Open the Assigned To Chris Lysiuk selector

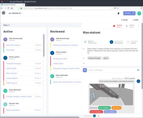point(116,42)
